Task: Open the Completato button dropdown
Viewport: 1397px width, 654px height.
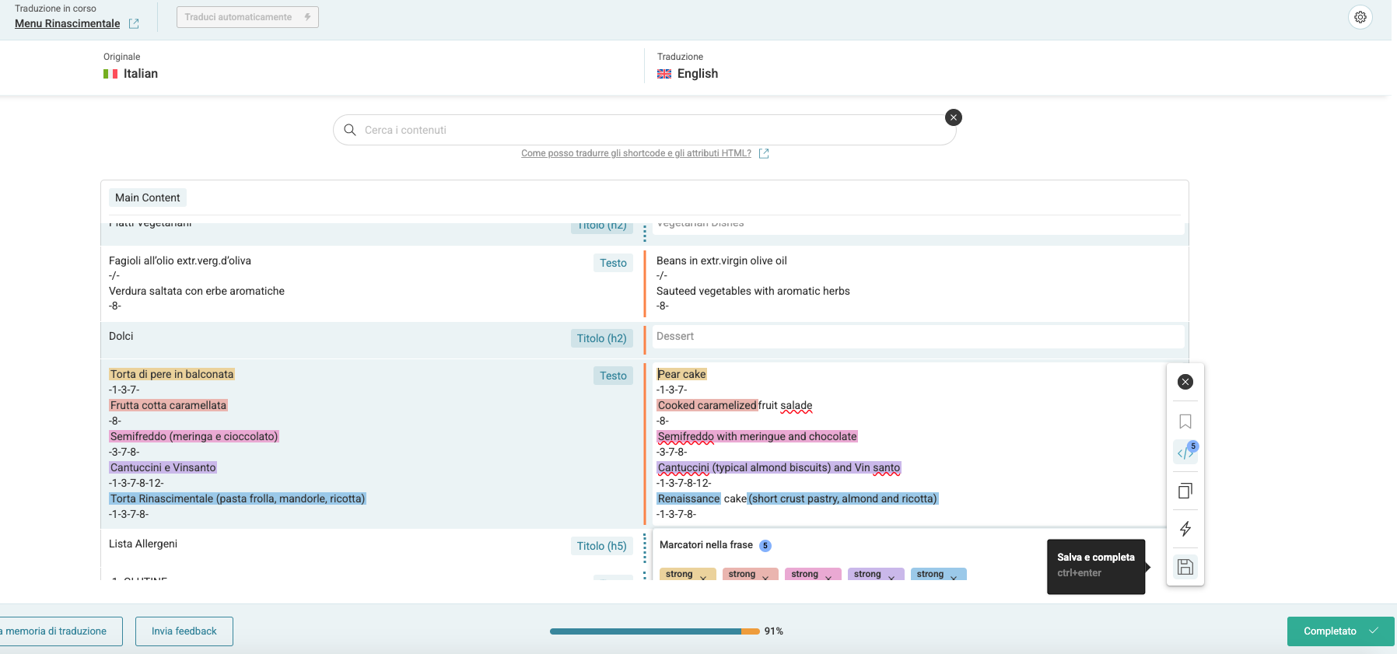Action: [1374, 631]
